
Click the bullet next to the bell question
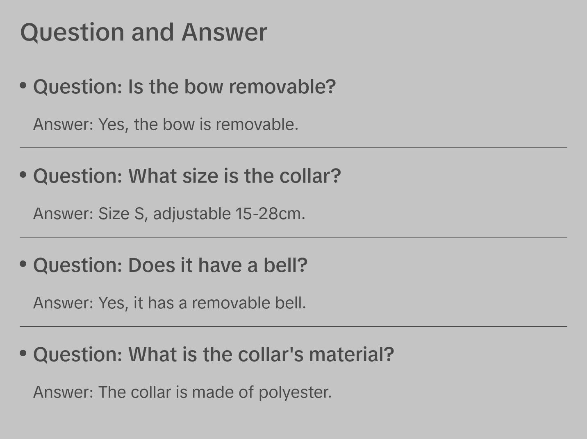tap(23, 264)
